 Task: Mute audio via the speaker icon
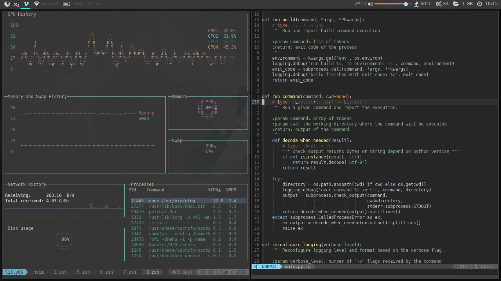point(370,4)
